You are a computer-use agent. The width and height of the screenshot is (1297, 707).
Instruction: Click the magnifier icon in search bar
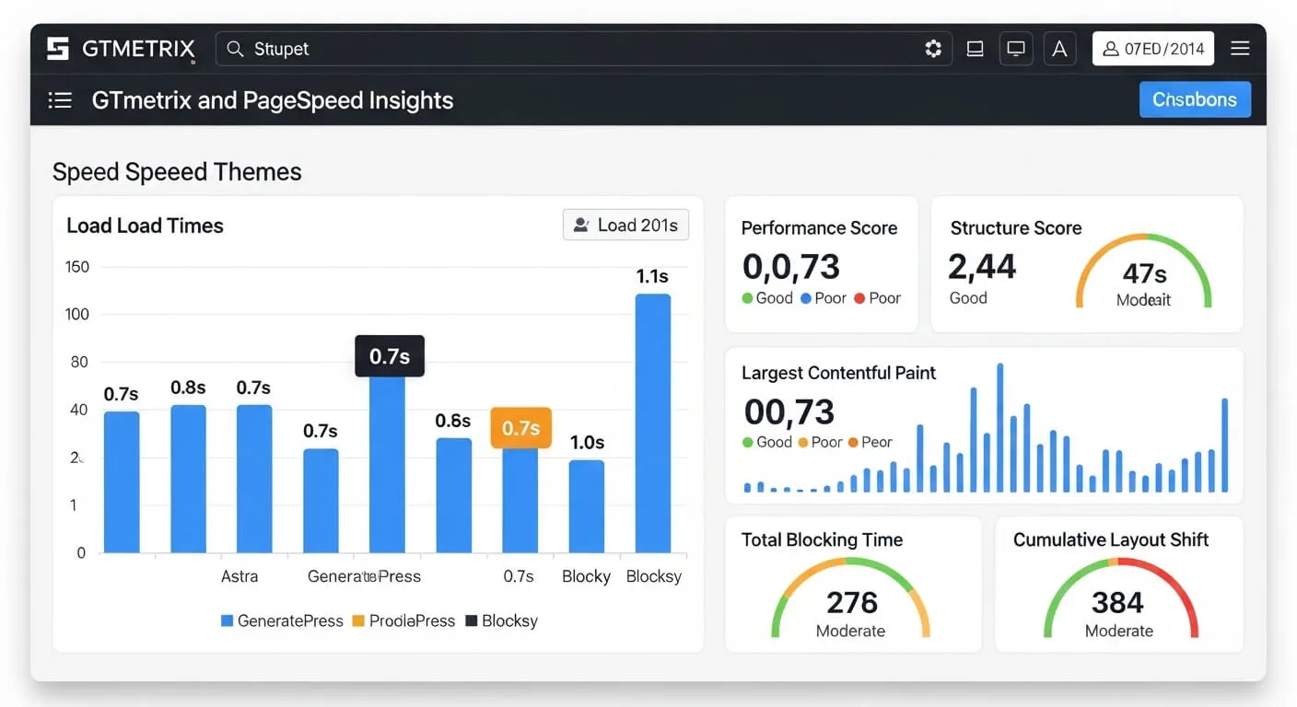[x=236, y=49]
